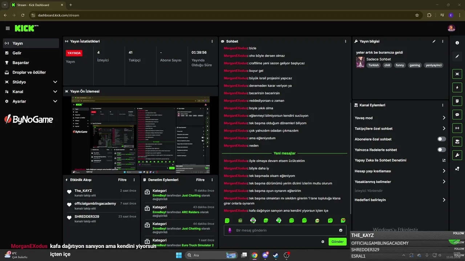Click the Turkish tag
This screenshot has width=465, height=261.
click(373, 65)
